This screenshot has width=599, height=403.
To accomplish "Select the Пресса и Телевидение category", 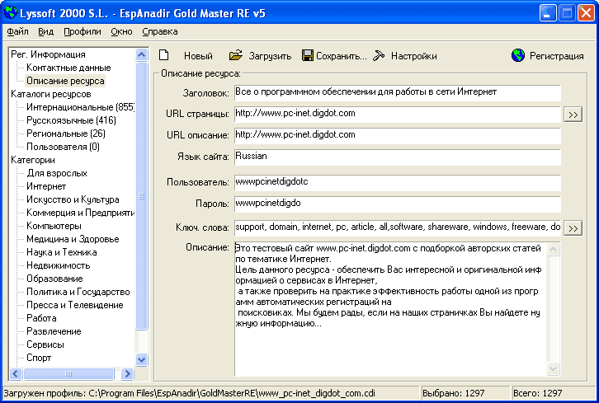I will pyautogui.click(x=75, y=305).
